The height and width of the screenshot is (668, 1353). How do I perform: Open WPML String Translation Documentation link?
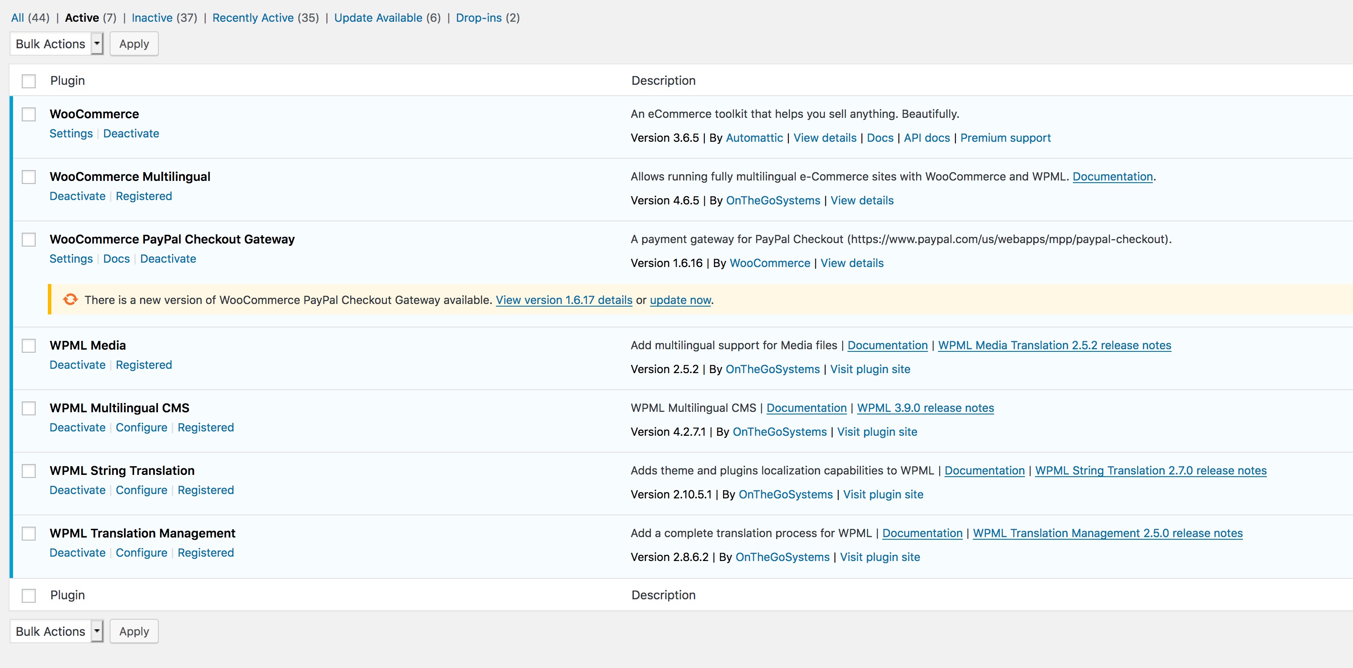(984, 471)
